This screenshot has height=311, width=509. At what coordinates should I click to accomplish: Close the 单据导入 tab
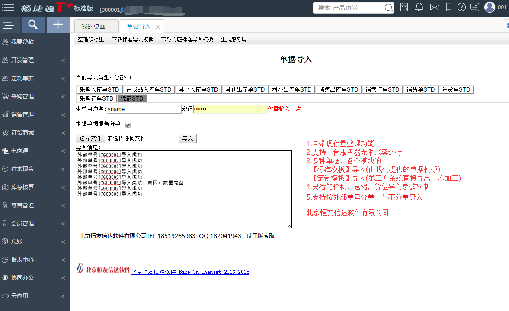[158, 27]
